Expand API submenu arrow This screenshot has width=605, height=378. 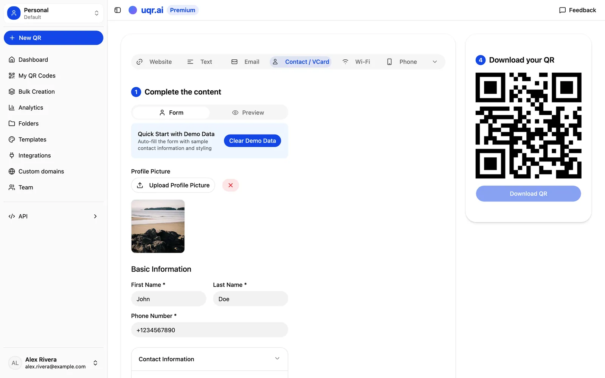[x=95, y=216]
